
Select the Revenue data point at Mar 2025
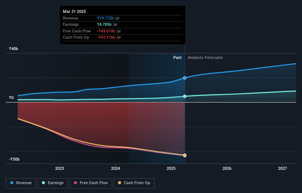[x=185, y=78]
